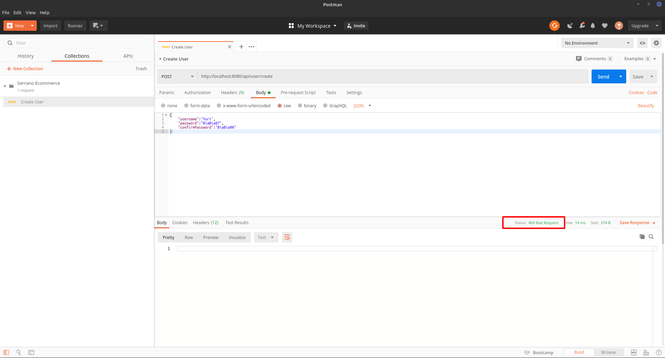Expand the Create User request details
Viewport: 665px width, 358px height.
pyautogui.click(x=160, y=59)
